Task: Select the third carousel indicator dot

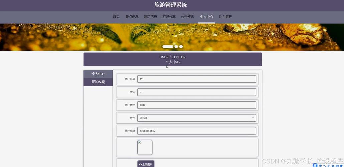Action: click(x=181, y=46)
